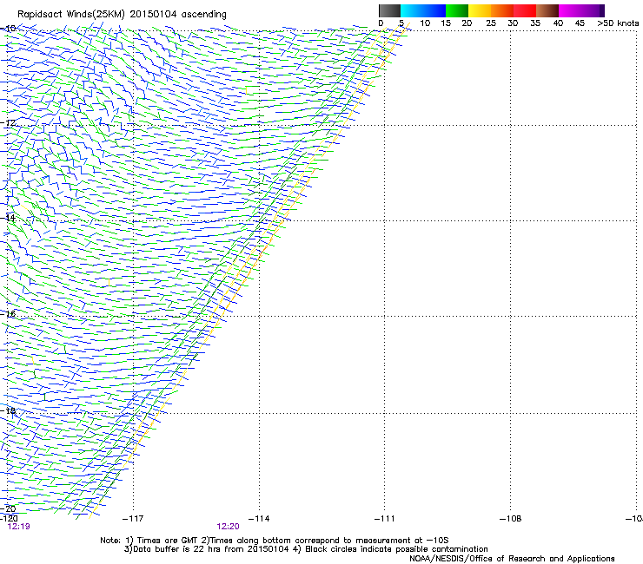This screenshot has height=564, width=643.
Task: Click the latitude label '-16'
Action: click(8, 314)
